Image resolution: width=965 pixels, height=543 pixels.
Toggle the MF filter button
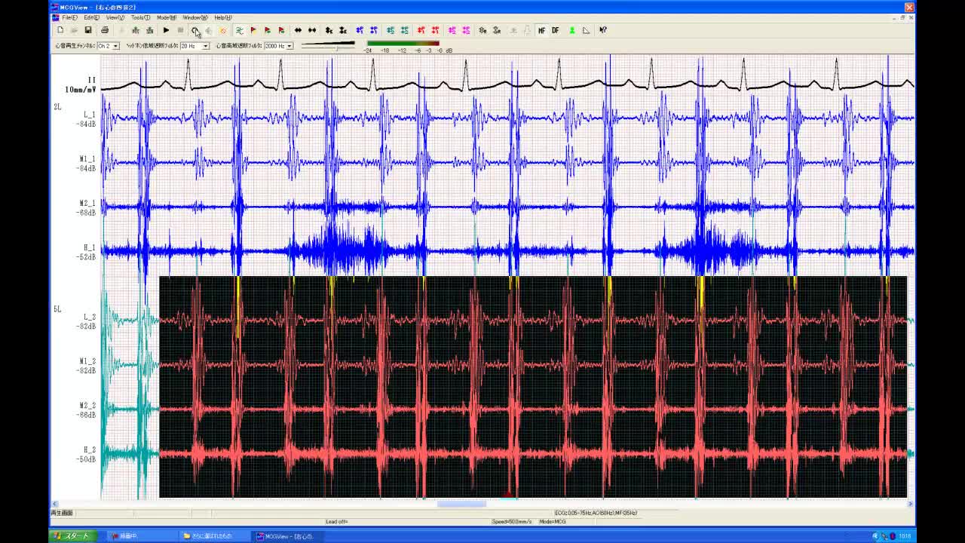541,30
